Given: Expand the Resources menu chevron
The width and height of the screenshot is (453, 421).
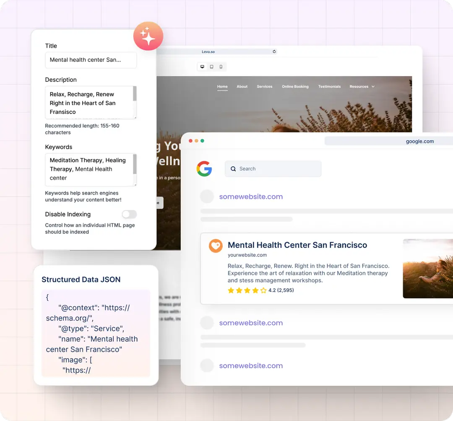Looking at the screenshot, I should (373, 87).
